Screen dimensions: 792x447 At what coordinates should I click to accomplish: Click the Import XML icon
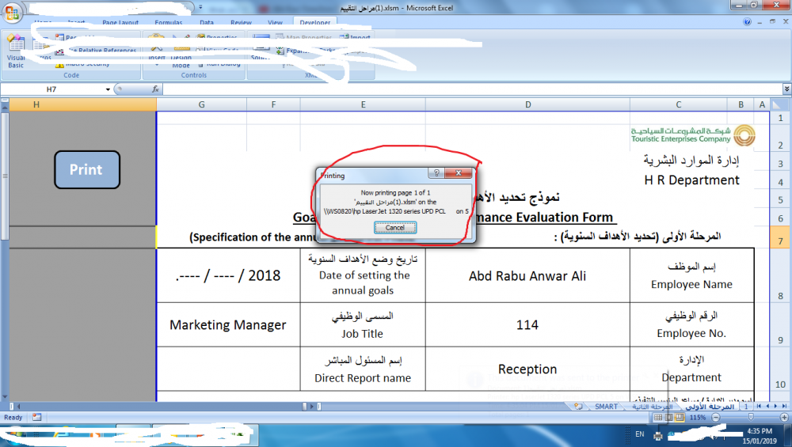[x=345, y=37]
